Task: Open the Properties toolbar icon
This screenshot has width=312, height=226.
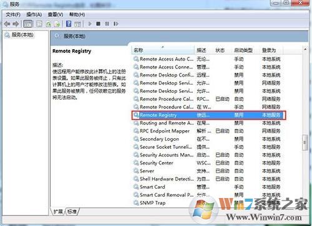Action: click(x=39, y=24)
